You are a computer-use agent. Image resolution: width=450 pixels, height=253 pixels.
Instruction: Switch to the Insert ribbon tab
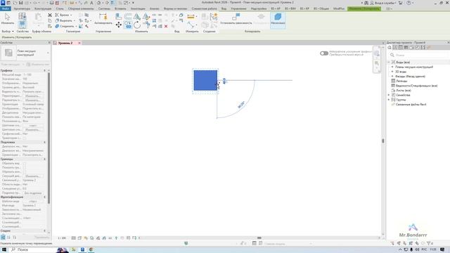click(x=120, y=8)
